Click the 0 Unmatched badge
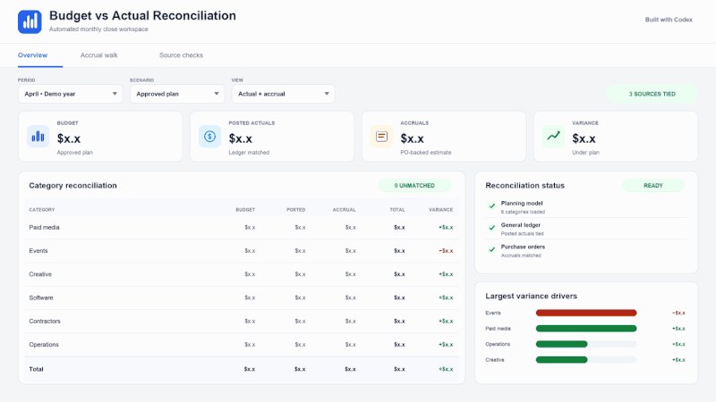The width and height of the screenshot is (716, 402). point(414,186)
